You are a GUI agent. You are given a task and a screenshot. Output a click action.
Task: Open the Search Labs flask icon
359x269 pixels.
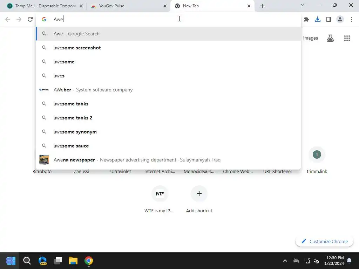[x=330, y=38]
